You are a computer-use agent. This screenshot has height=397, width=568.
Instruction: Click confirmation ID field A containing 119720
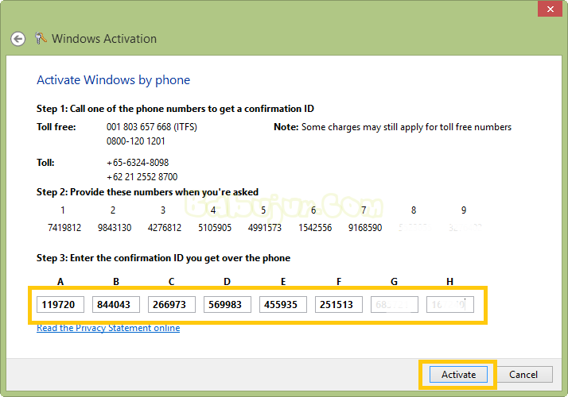[x=60, y=304]
